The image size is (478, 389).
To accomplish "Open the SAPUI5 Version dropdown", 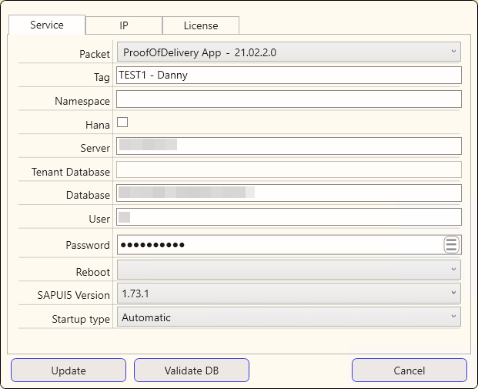I will (x=289, y=293).
